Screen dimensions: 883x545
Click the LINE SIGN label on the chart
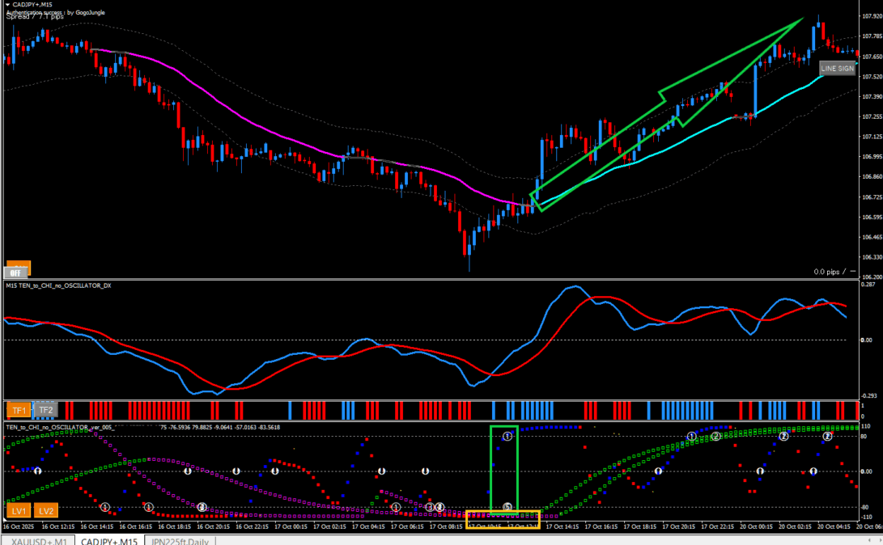837,69
